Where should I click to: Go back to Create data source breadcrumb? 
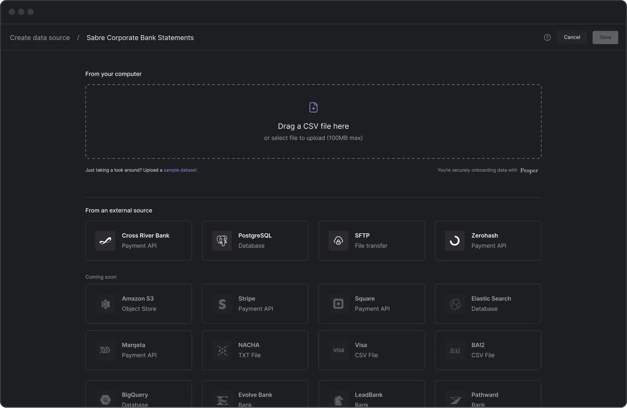[40, 38]
